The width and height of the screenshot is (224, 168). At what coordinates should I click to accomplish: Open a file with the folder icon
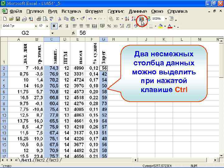11,19
